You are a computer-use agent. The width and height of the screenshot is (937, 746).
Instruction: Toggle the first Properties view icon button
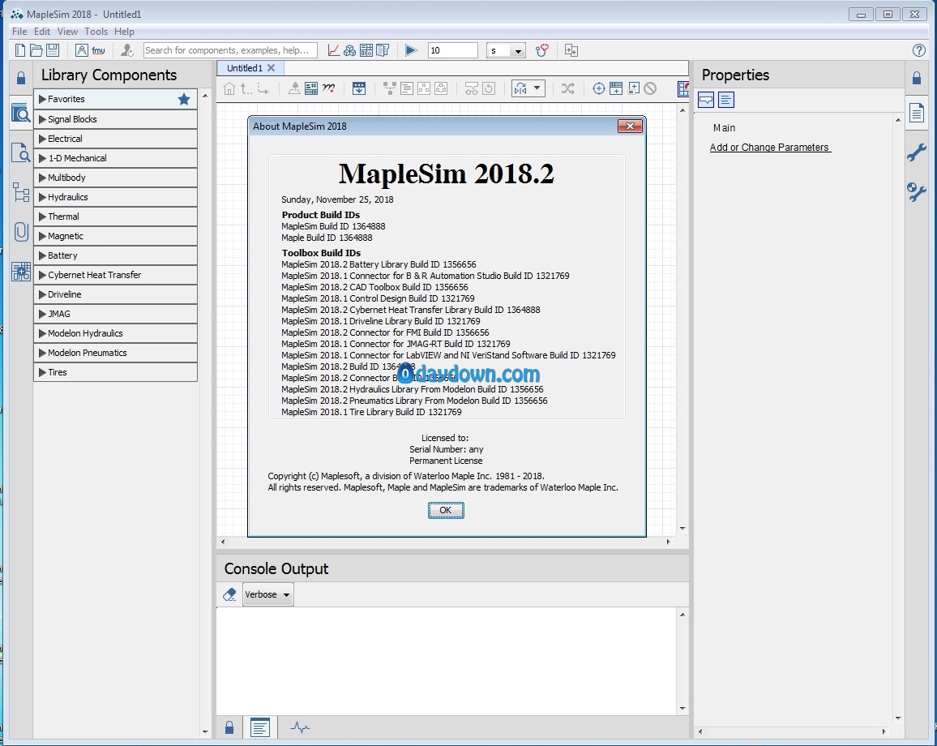coord(706,100)
